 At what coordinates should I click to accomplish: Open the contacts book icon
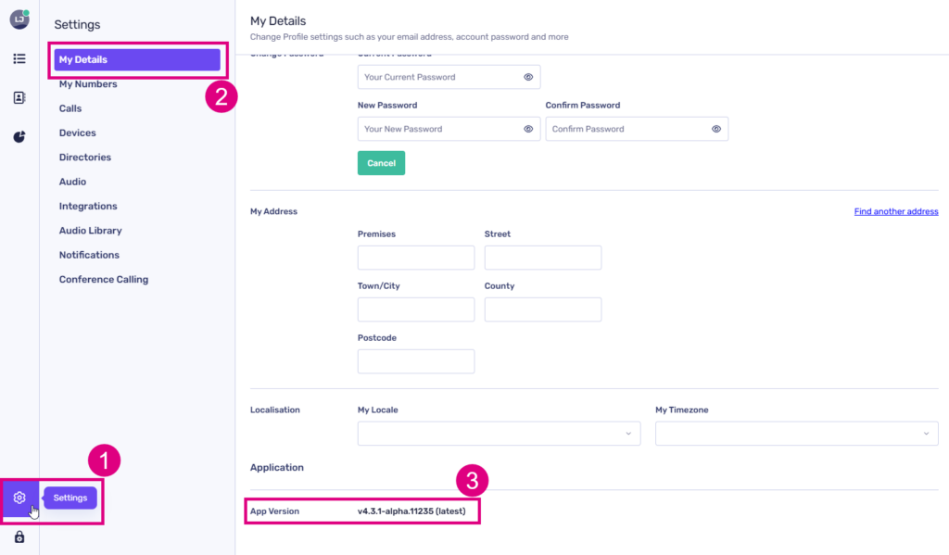point(19,97)
